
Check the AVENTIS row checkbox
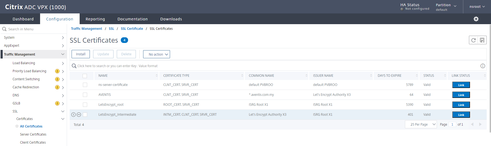tap(85, 95)
